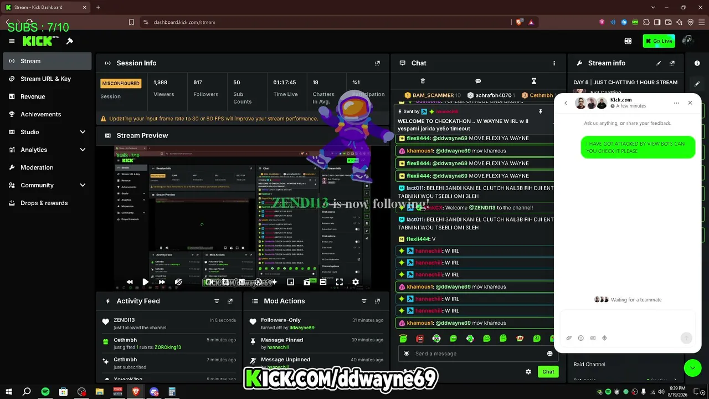Open the Stream page in the sidebar
The width and height of the screenshot is (709, 399).
pos(47,61)
